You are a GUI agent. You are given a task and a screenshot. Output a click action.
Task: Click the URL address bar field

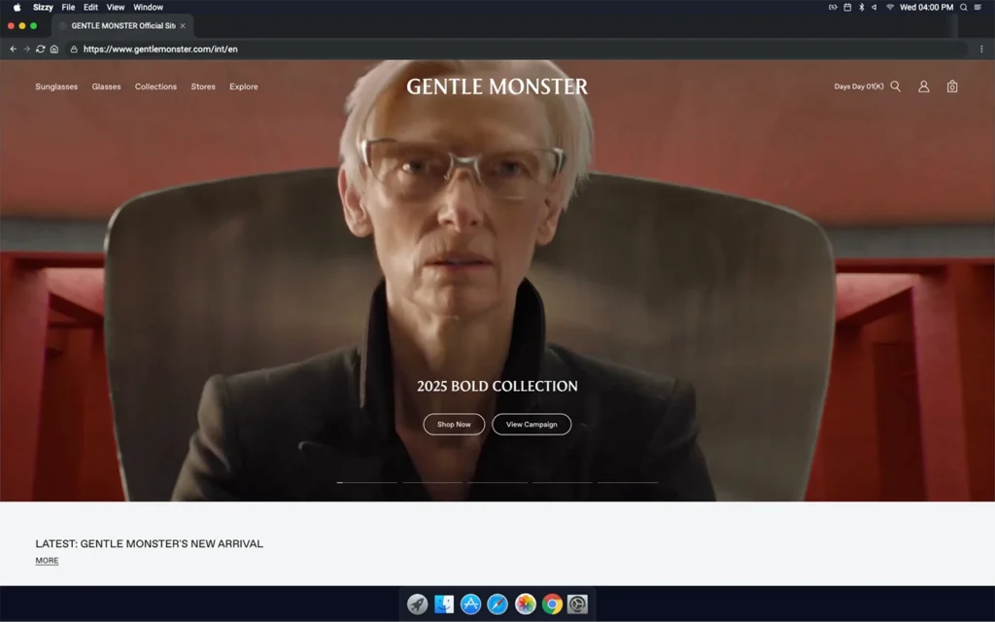pos(486,49)
